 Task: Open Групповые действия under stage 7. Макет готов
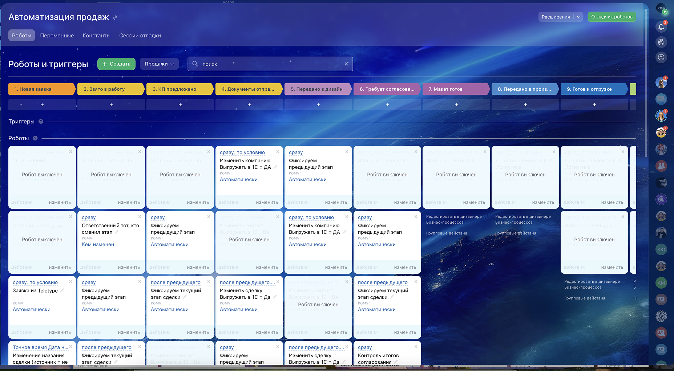point(447,233)
